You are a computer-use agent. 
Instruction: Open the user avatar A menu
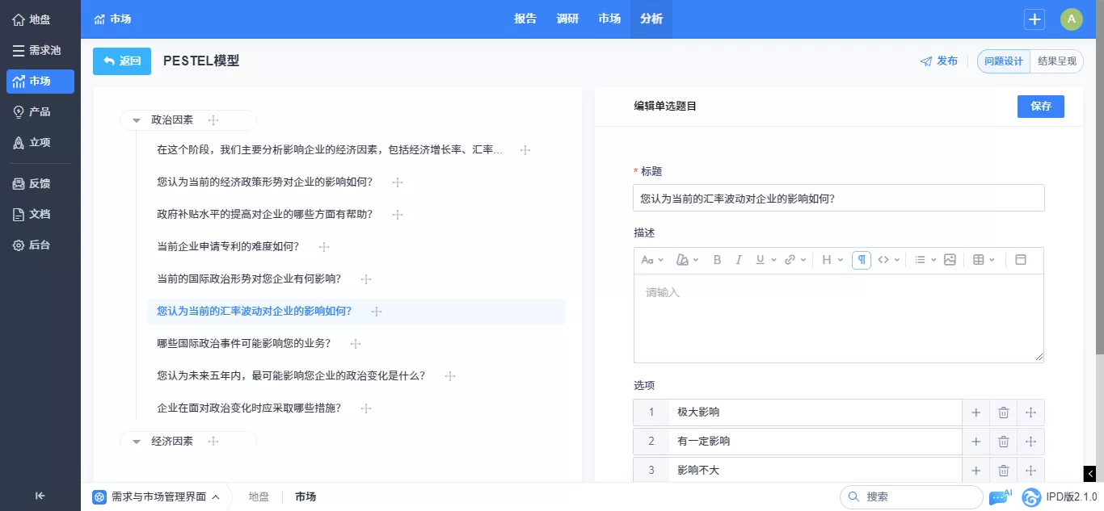point(1072,19)
